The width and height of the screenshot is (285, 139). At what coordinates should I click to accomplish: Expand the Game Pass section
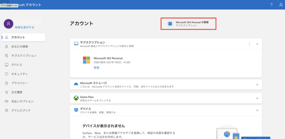(257, 98)
